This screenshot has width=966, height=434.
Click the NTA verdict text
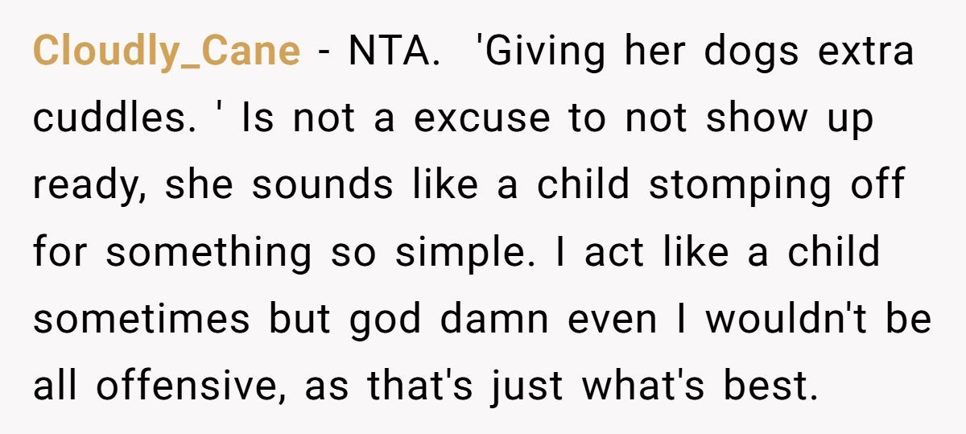393,52
